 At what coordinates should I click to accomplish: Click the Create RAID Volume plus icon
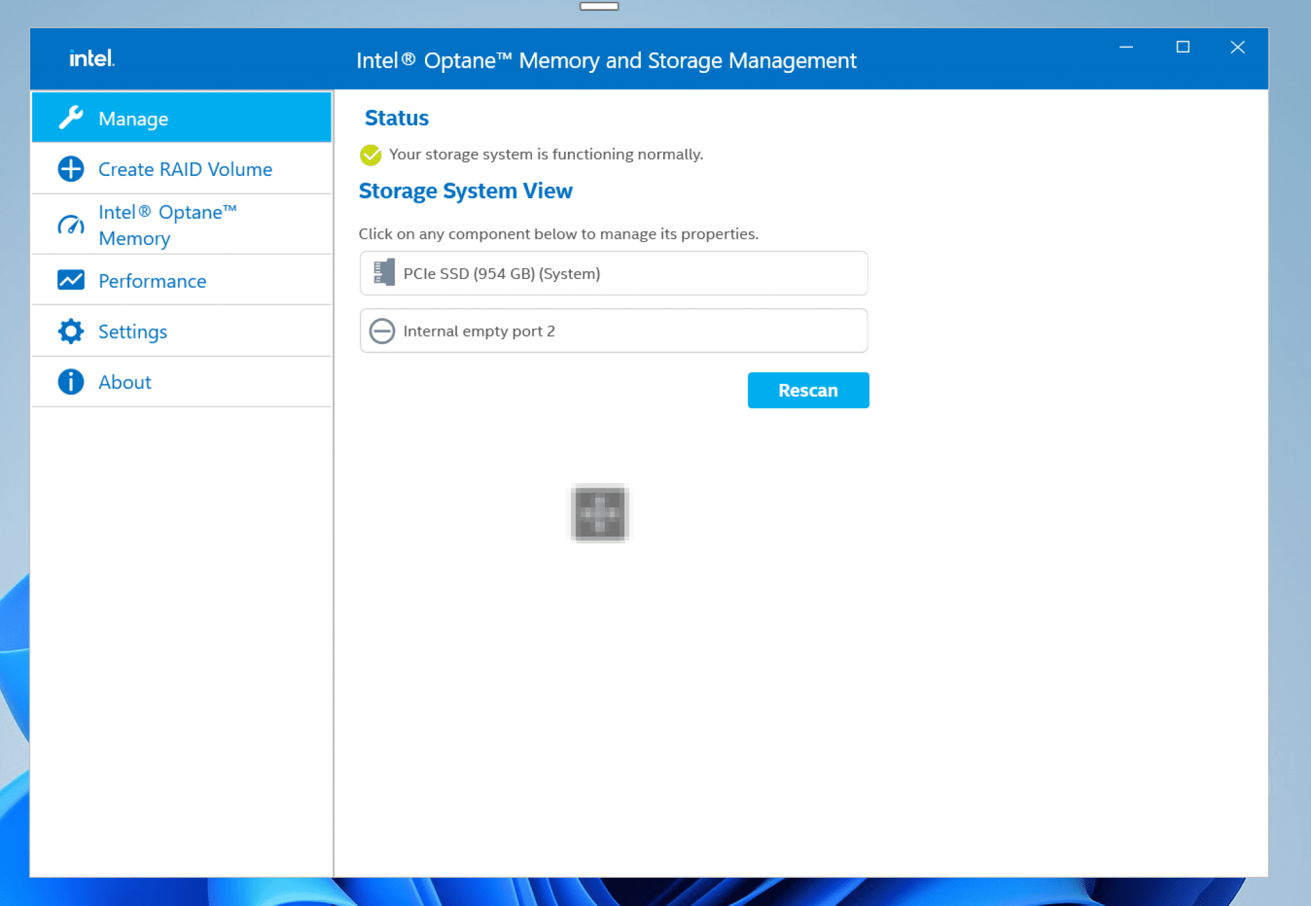click(71, 169)
